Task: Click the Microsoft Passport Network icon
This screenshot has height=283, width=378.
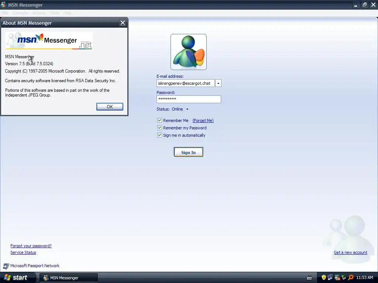Action: coord(6,266)
